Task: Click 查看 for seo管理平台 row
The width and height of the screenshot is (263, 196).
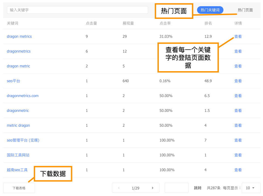Action: [x=238, y=140]
